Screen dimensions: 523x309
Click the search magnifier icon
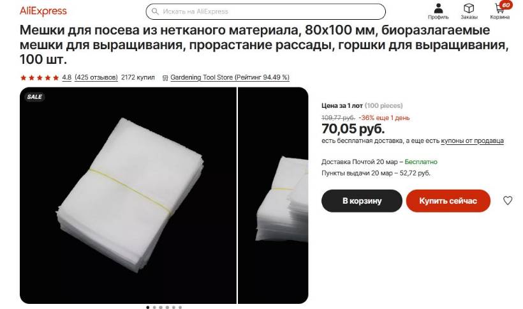pyautogui.click(x=155, y=11)
